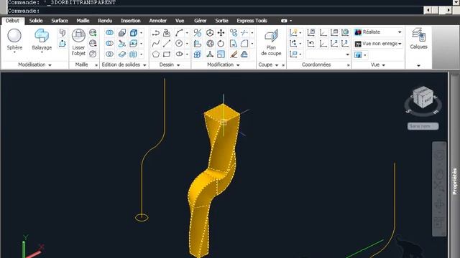Viewport: 460px width, 258px height.
Task: Switch to the Maille ribbon tab
Action: tap(83, 21)
